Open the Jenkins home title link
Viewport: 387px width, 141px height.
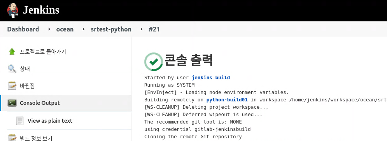click(x=41, y=10)
